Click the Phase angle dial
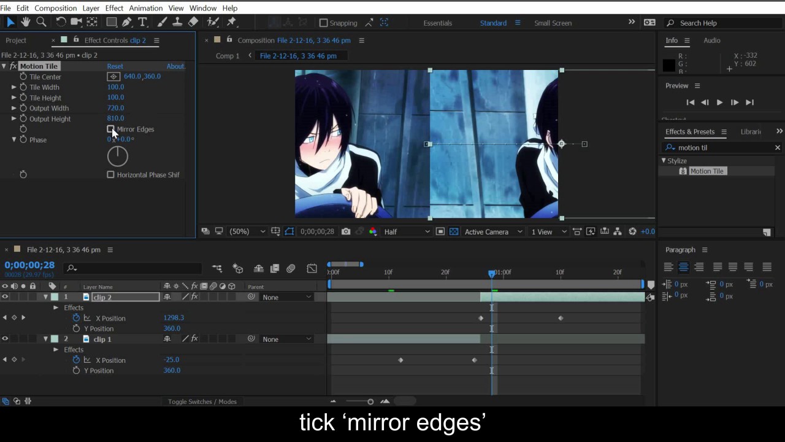Screen dimensions: 785x442 coord(118,157)
